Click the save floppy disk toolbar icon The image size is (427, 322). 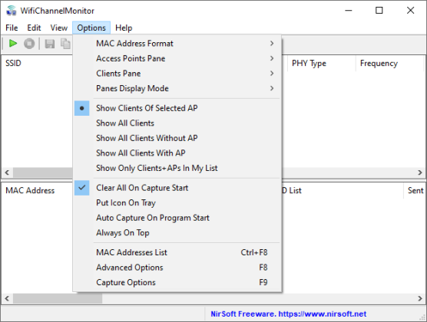(x=50, y=44)
